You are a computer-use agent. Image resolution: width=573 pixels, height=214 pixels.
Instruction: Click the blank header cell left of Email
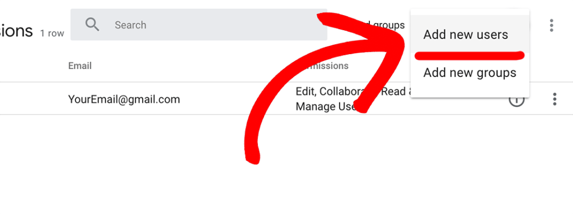[x=33, y=66]
